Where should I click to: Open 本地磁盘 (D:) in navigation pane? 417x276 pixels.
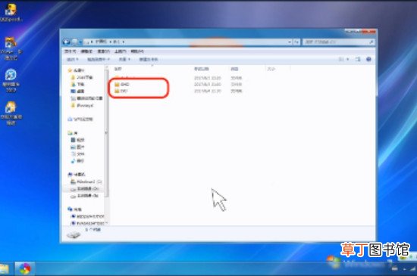85,188
